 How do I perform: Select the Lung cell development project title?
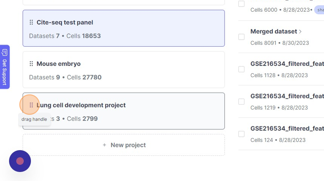pyautogui.click(x=81, y=105)
